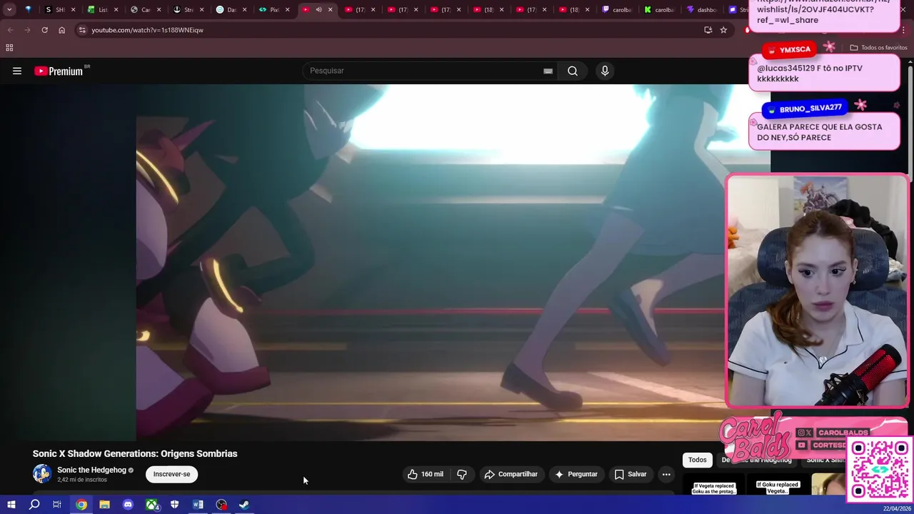Open Word from the taskbar
914x514 pixels.
[x=198, y=505]
